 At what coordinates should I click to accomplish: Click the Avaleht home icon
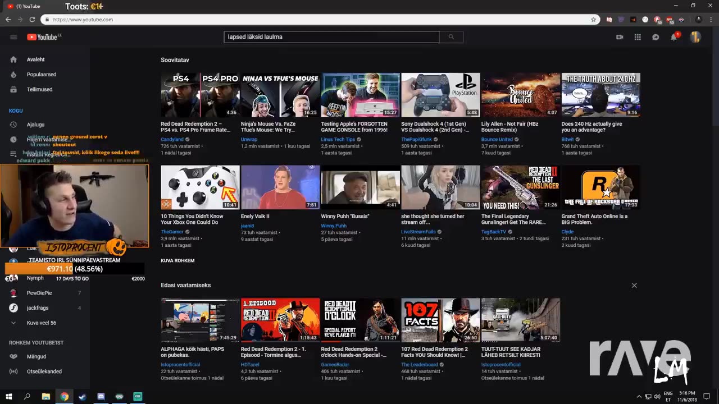click(x=13, y=59)
